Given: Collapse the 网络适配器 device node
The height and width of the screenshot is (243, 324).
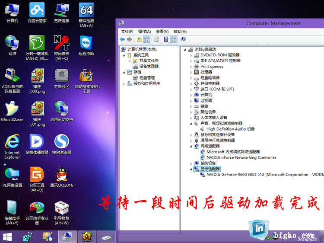Looking at the screenshot, I should tap(191, 147).
